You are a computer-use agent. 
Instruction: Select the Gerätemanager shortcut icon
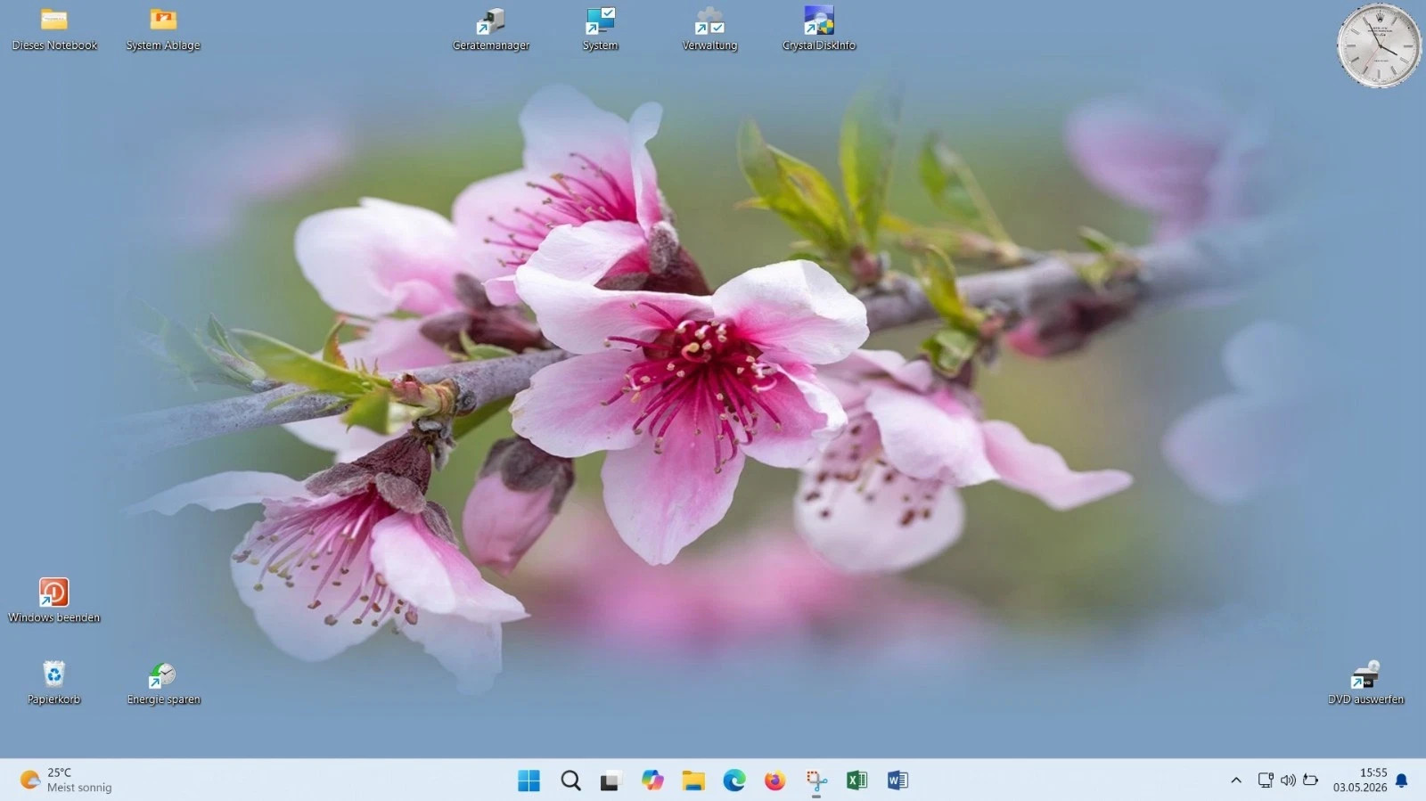[x=491, y=29]
